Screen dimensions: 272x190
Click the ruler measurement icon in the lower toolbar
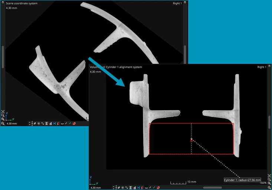pyautogui.click(x=146, y=188)
